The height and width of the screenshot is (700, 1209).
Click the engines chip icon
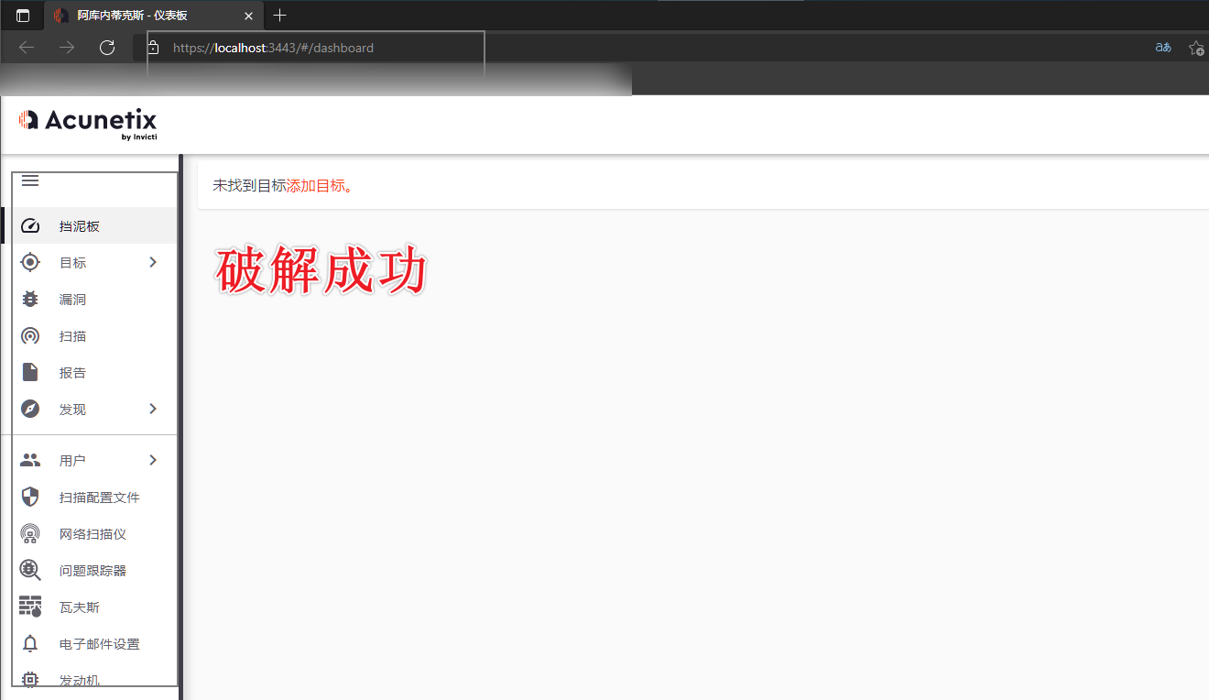click(30, 680)
